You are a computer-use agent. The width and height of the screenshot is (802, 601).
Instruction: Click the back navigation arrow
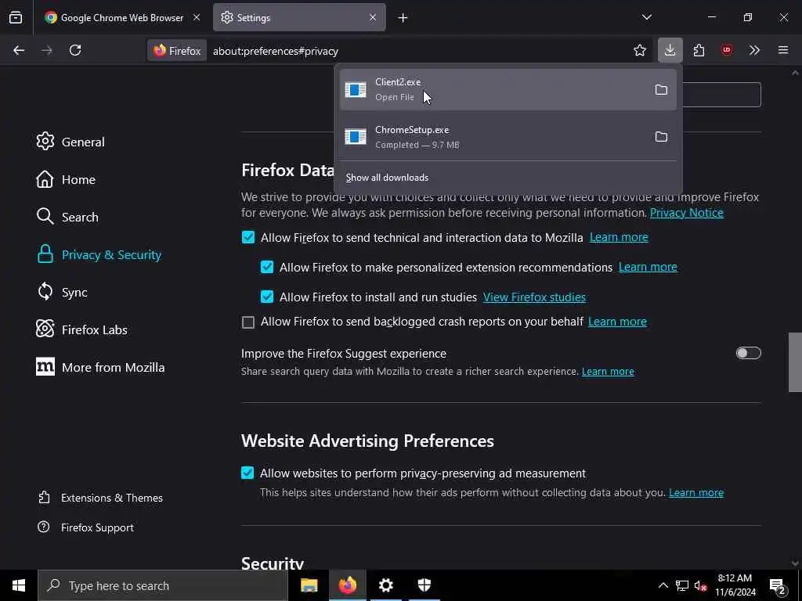[19, 50]
